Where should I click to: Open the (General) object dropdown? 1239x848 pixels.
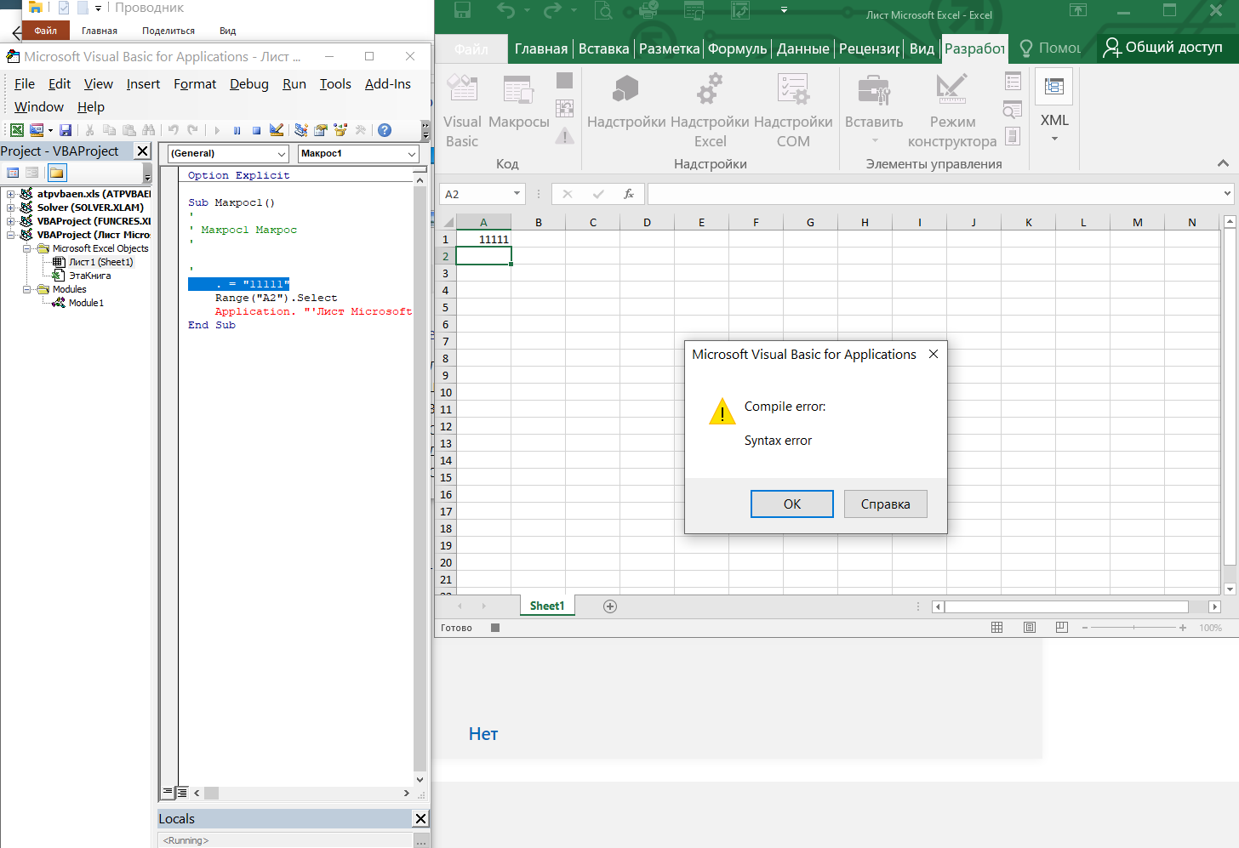point(280,154)
